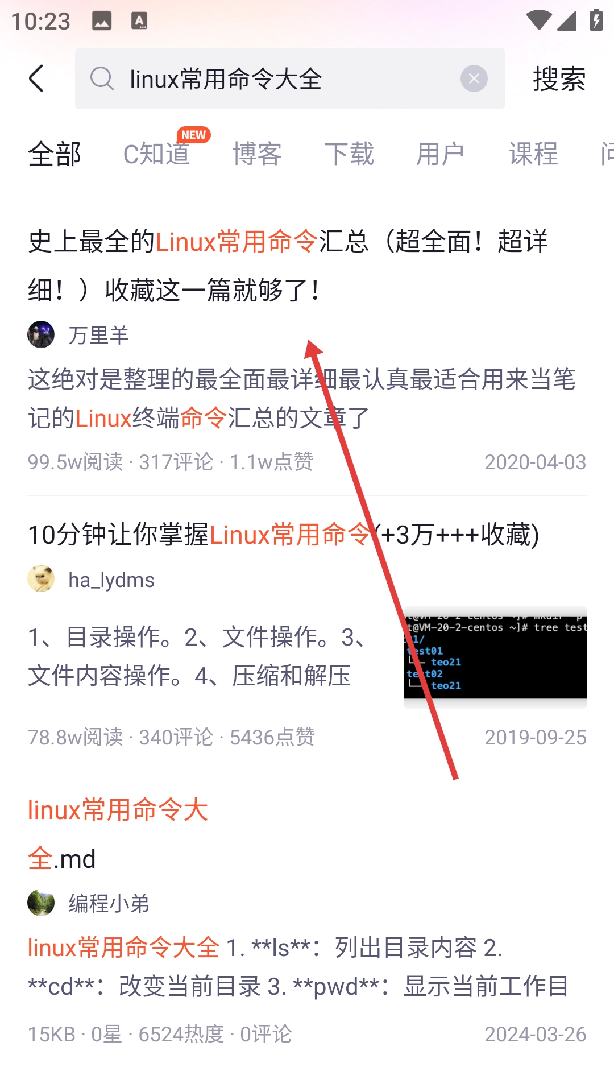Open the article 史上最全的Linux常用命令汇总

tap(288, 266)
